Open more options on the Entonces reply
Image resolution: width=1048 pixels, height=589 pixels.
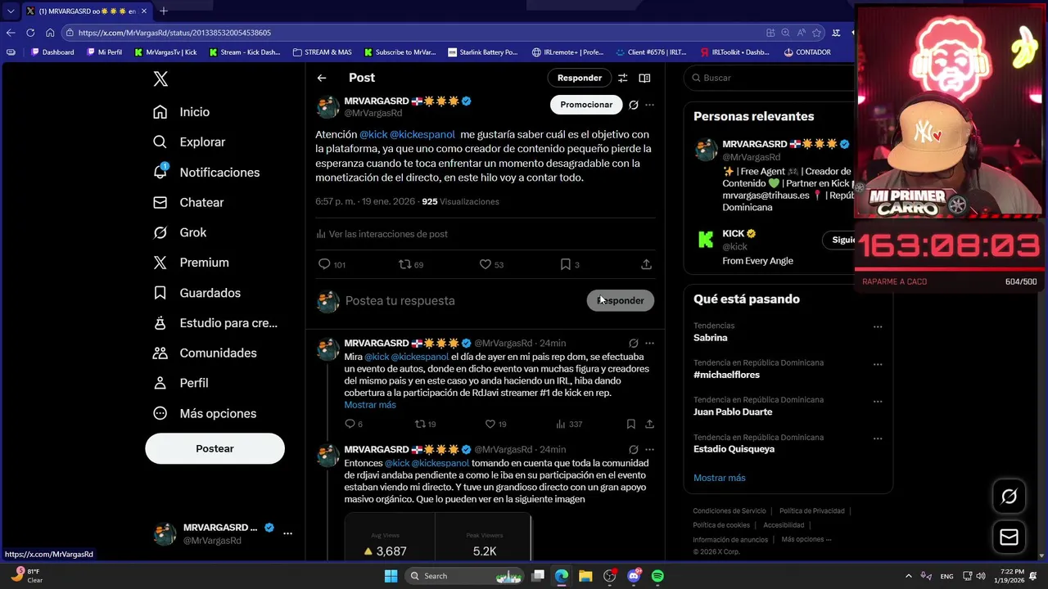[649, 450]
